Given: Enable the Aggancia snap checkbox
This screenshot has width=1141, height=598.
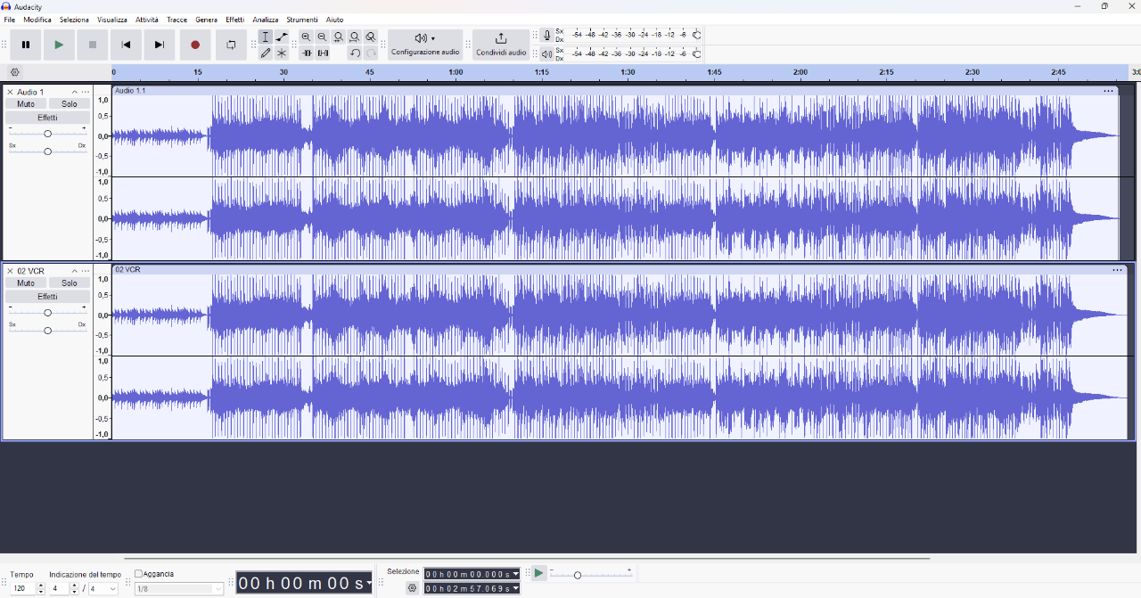Looking at the screenshot, I should (x=138, y=574).
